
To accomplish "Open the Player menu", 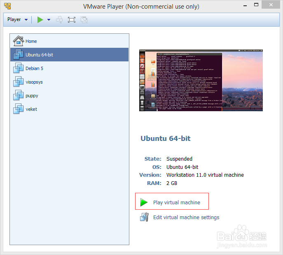I will pyautogui.click(x=17, y=19).
